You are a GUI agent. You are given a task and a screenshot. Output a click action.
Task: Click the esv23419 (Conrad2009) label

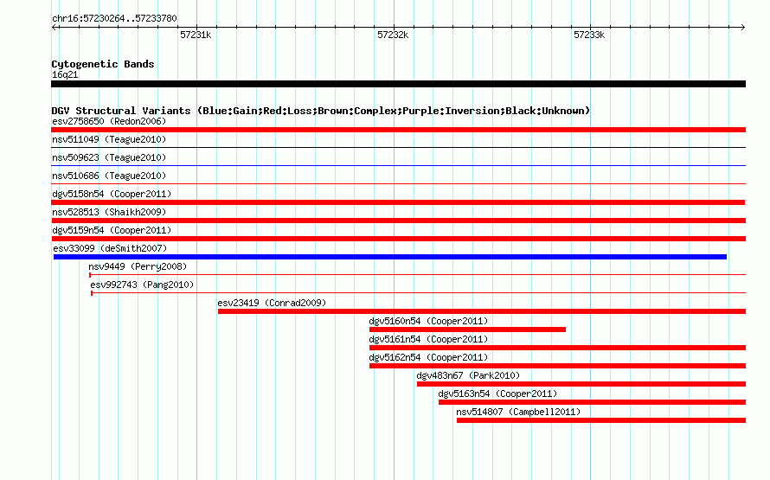pos(272,303)
